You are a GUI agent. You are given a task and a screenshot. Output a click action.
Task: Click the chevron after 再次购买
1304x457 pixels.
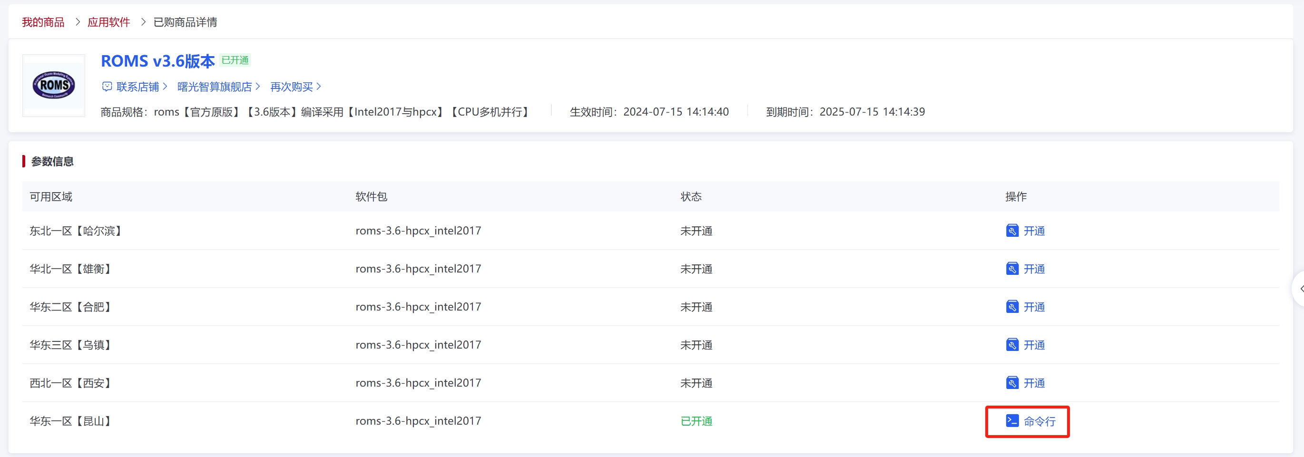(x=318, y=87)
